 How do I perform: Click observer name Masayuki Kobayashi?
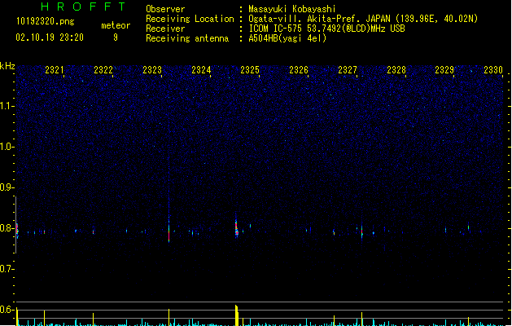point(292,9)
